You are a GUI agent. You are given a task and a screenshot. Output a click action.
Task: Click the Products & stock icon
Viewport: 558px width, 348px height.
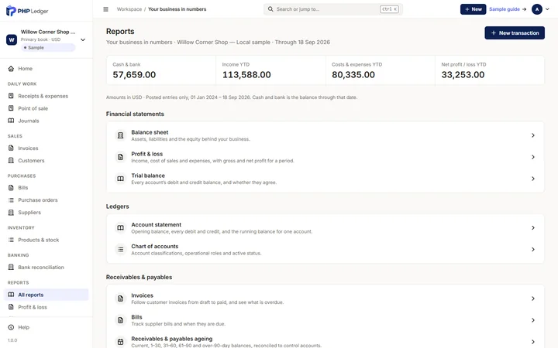[11, 240]
